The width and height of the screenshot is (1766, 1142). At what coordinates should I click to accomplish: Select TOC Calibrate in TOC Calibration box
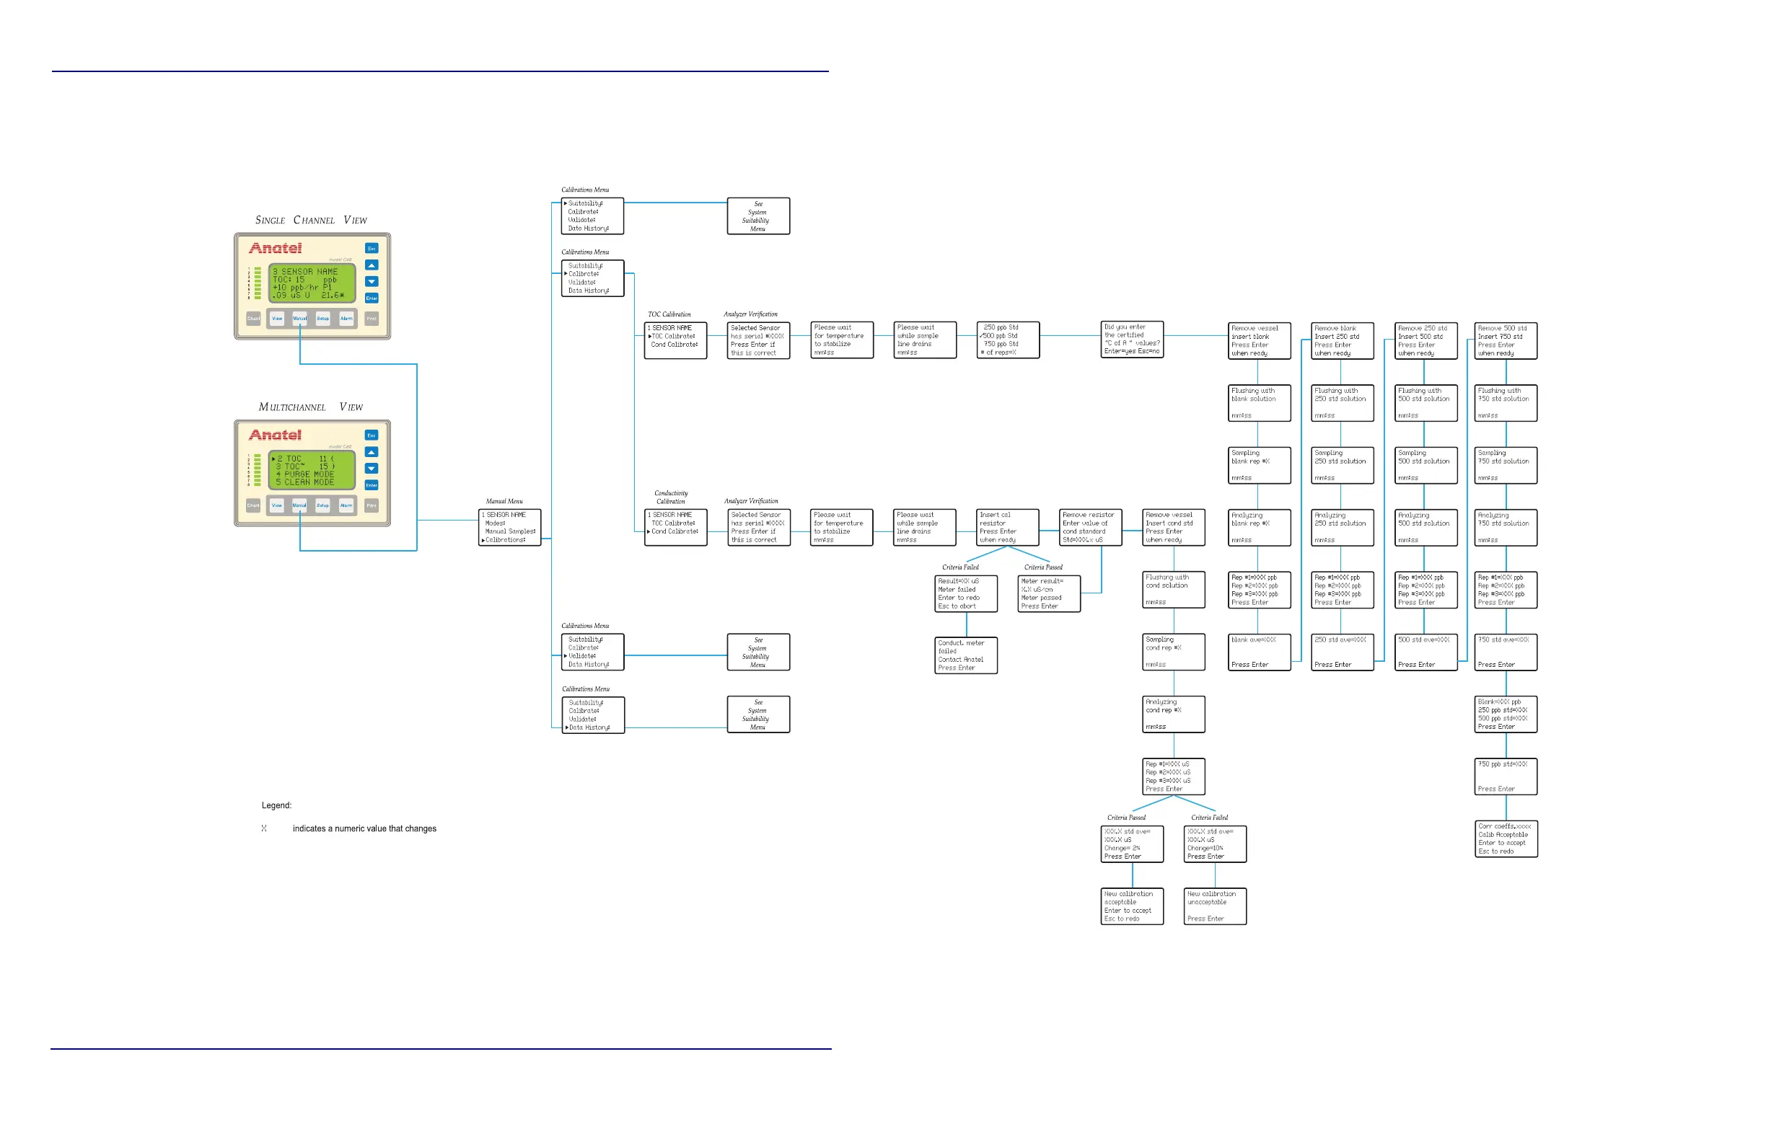click(673, 336)
